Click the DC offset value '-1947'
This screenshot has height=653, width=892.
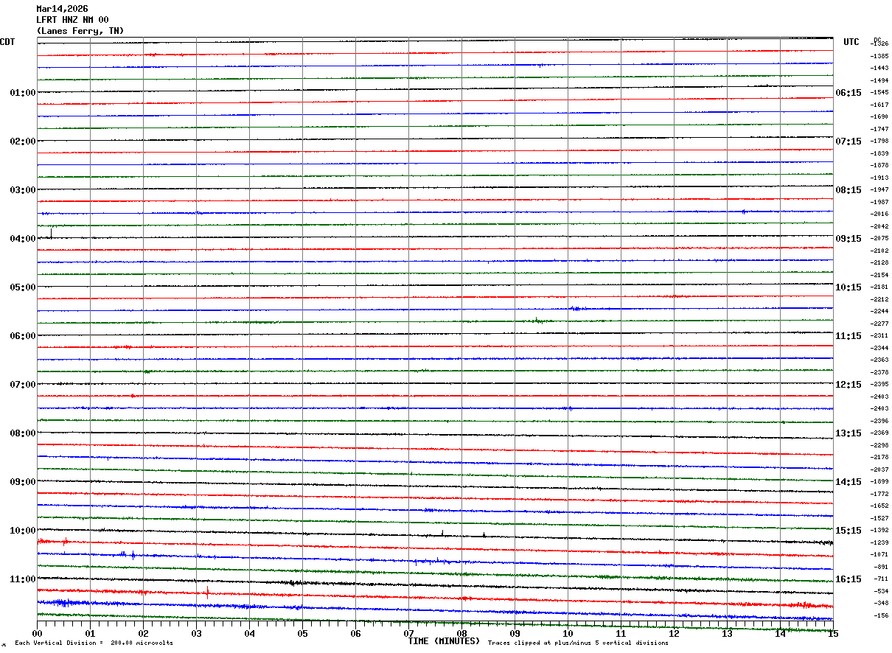[879, 190]
